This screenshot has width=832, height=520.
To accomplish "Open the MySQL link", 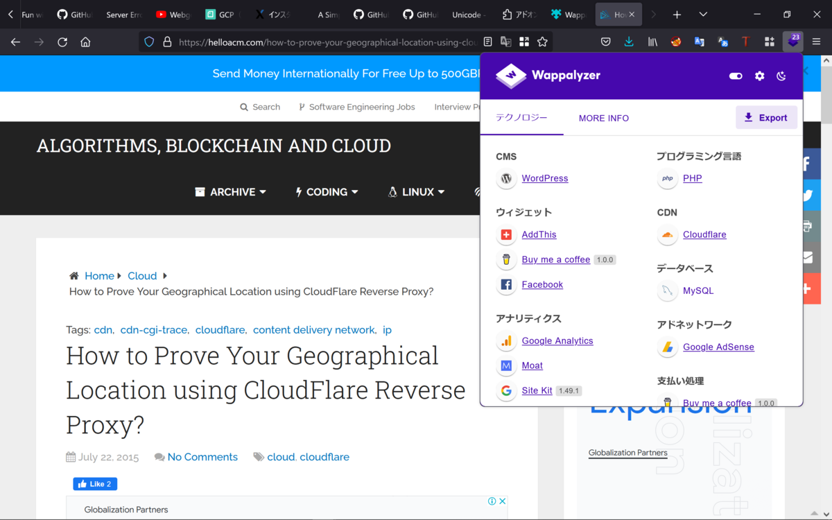I will coord(698,291).
